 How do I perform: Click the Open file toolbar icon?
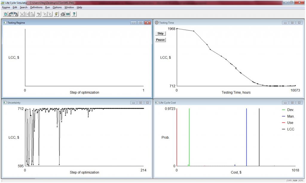point(10,14)
